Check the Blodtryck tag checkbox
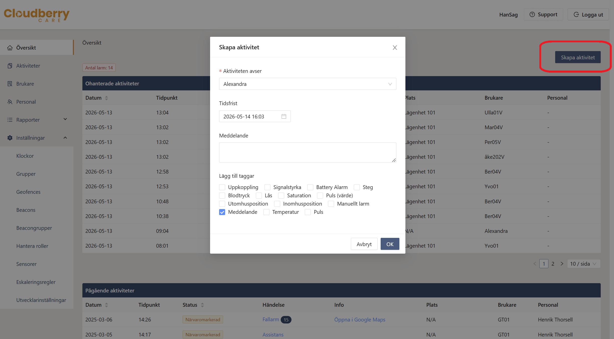 pos(222,196)
